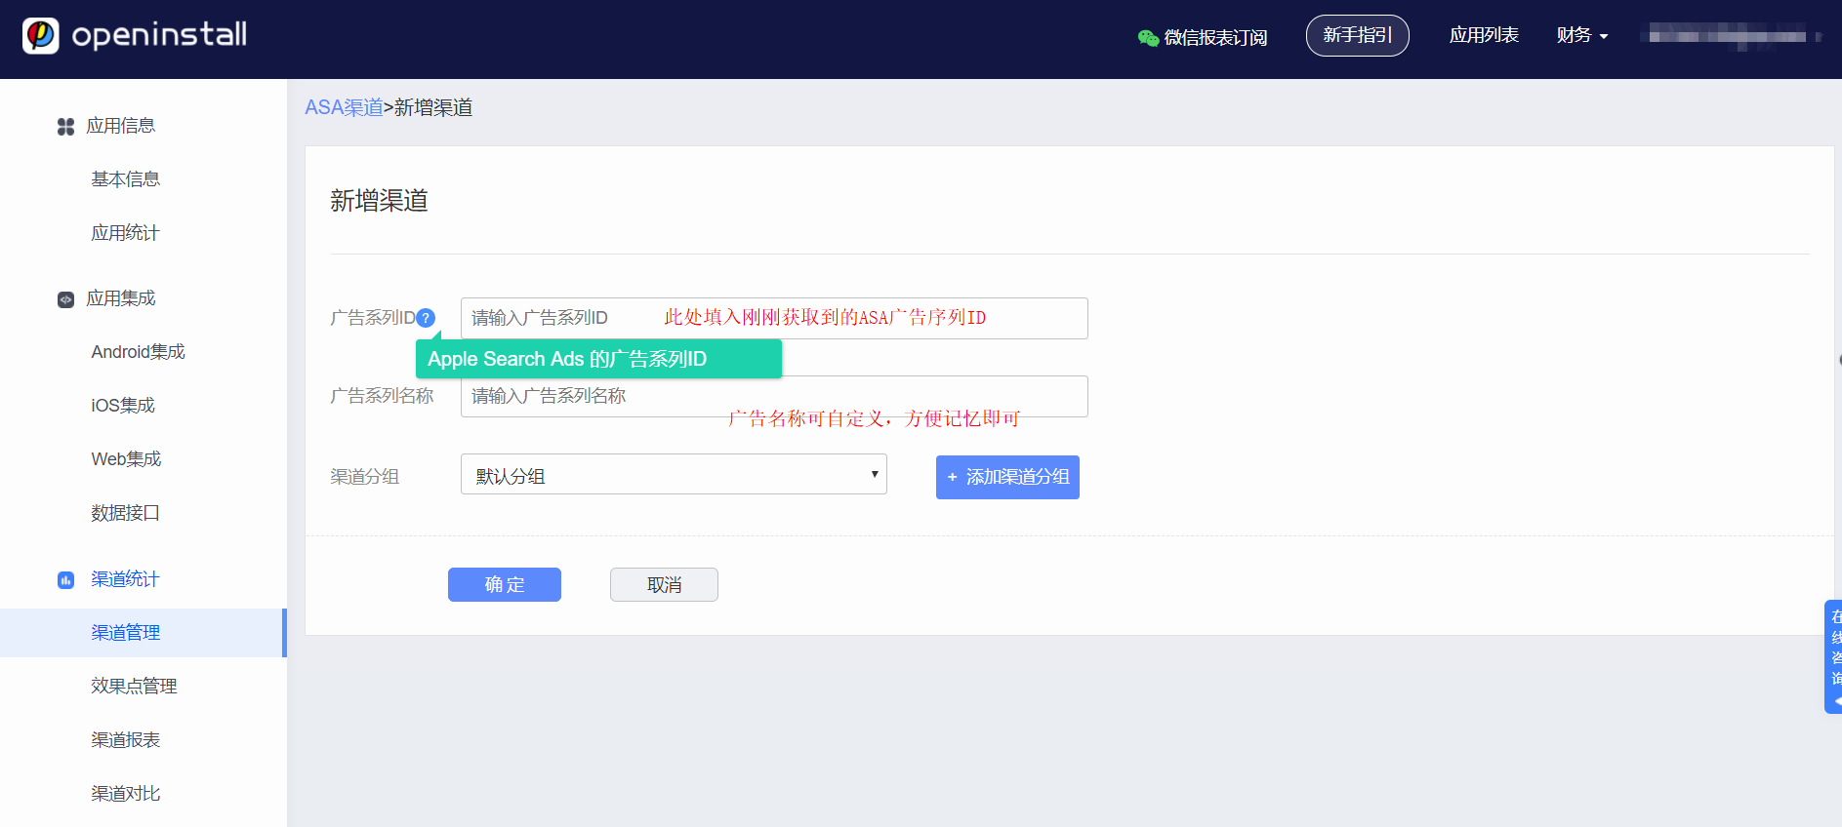Open 渠道报表 in the sidebar
The width and height of the screenshot is (1842, 827).
[x=125, y=740]
